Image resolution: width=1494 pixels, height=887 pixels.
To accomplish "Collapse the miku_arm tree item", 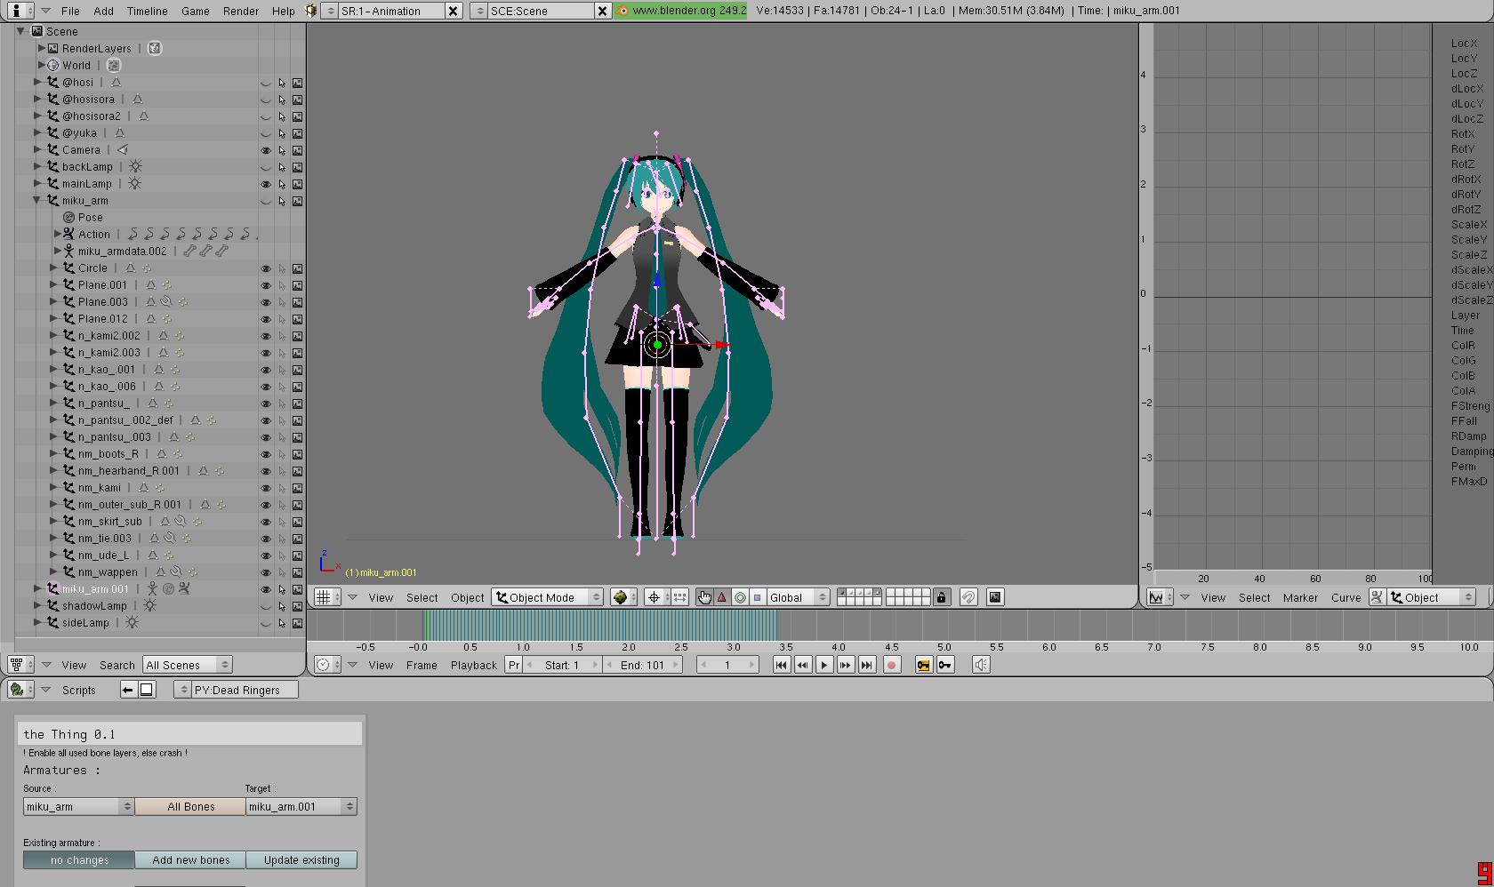I will click(37, 200).
